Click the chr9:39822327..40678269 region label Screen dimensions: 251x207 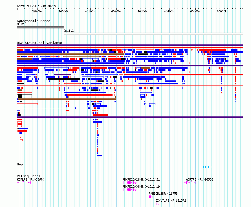pyautogui.click(x=36, y=6)
